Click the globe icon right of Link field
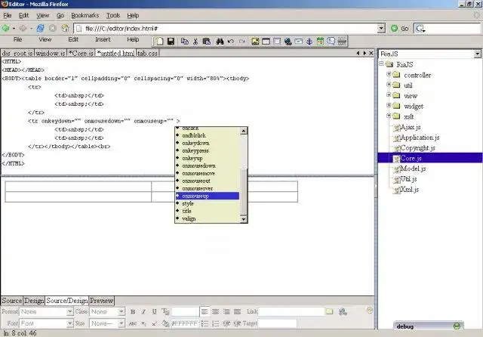The width and height of the screenshot is (483, 337). (x=343, y=312)
